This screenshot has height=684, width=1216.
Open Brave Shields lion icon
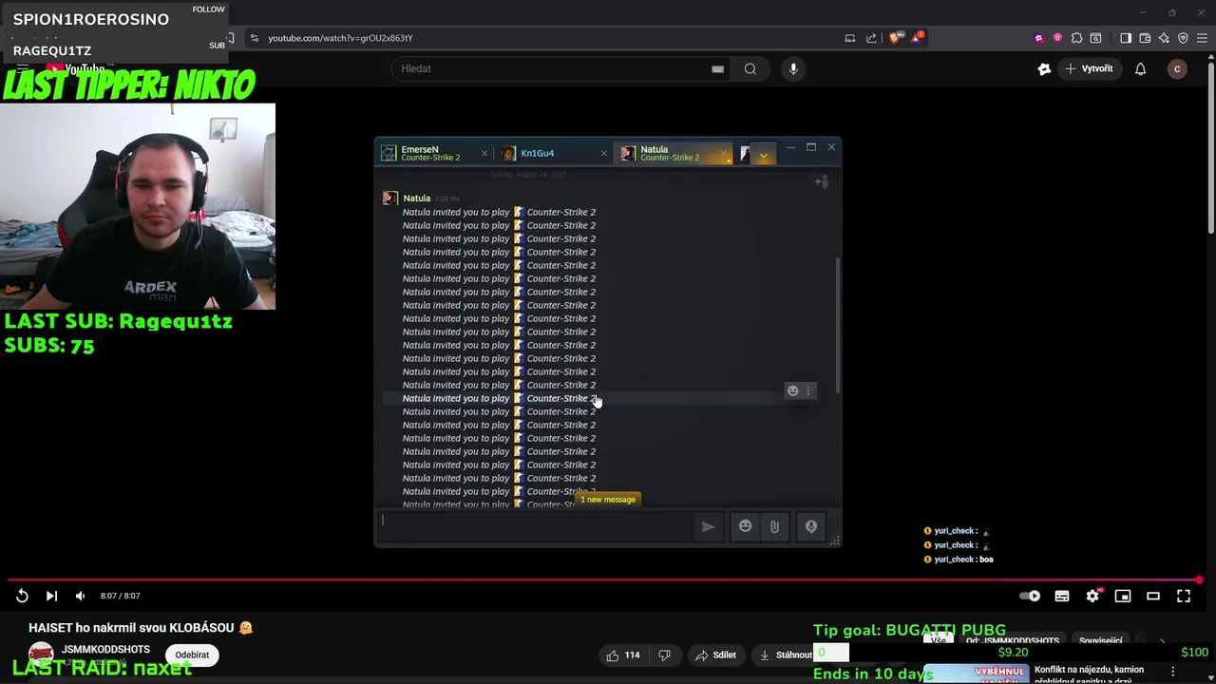click(895, 38)
